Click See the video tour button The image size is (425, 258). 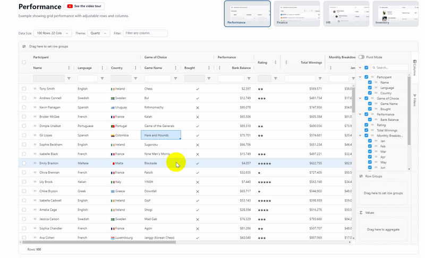pyautogui.click(x=84, y=6)
